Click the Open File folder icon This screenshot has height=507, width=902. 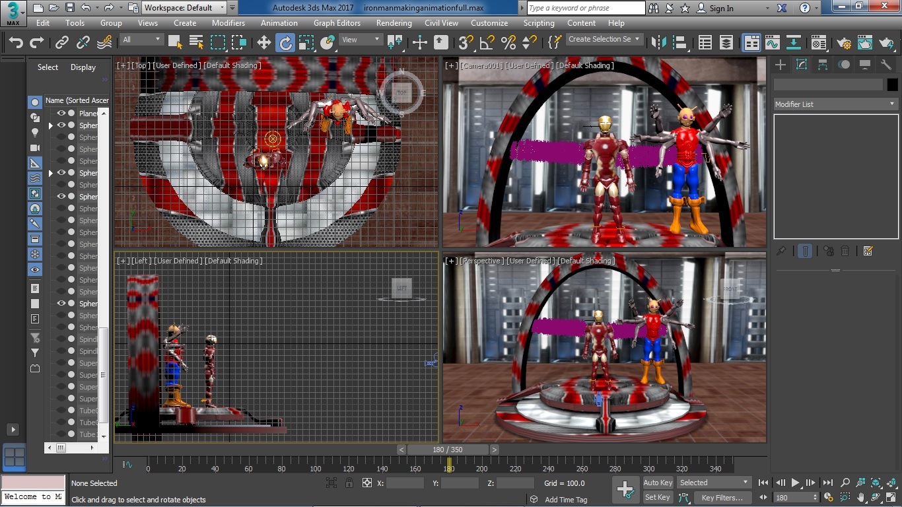[54, 8]
